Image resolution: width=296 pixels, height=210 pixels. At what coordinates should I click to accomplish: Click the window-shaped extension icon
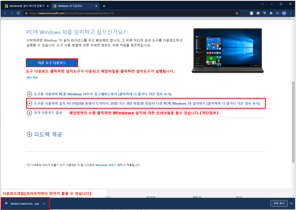(x=258, y=13)
